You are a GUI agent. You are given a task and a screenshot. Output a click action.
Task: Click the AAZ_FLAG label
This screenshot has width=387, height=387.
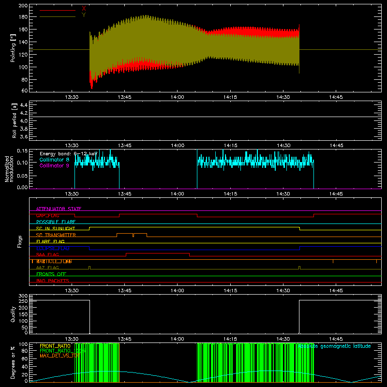tap(47, 268)
